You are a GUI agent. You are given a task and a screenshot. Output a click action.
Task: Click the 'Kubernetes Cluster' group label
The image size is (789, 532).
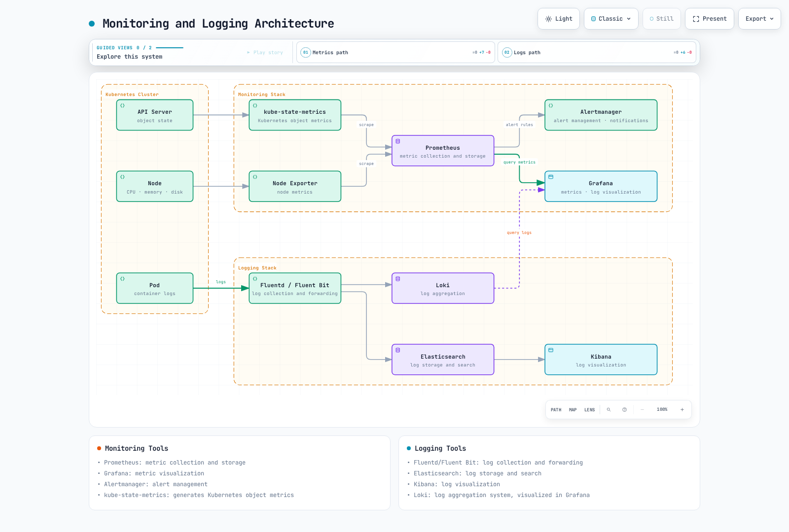tap(132, 95)
